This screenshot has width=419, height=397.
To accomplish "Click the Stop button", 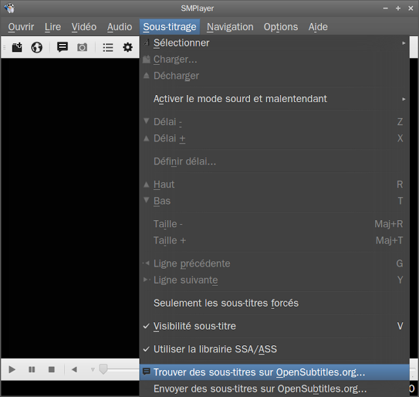I will point(52,369).
